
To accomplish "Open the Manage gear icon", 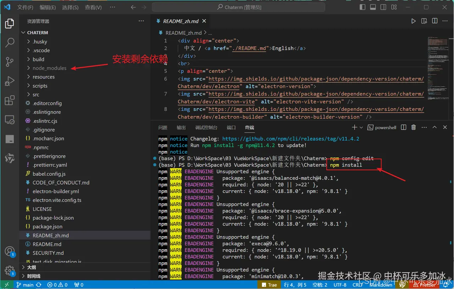I will click(10, 271).
